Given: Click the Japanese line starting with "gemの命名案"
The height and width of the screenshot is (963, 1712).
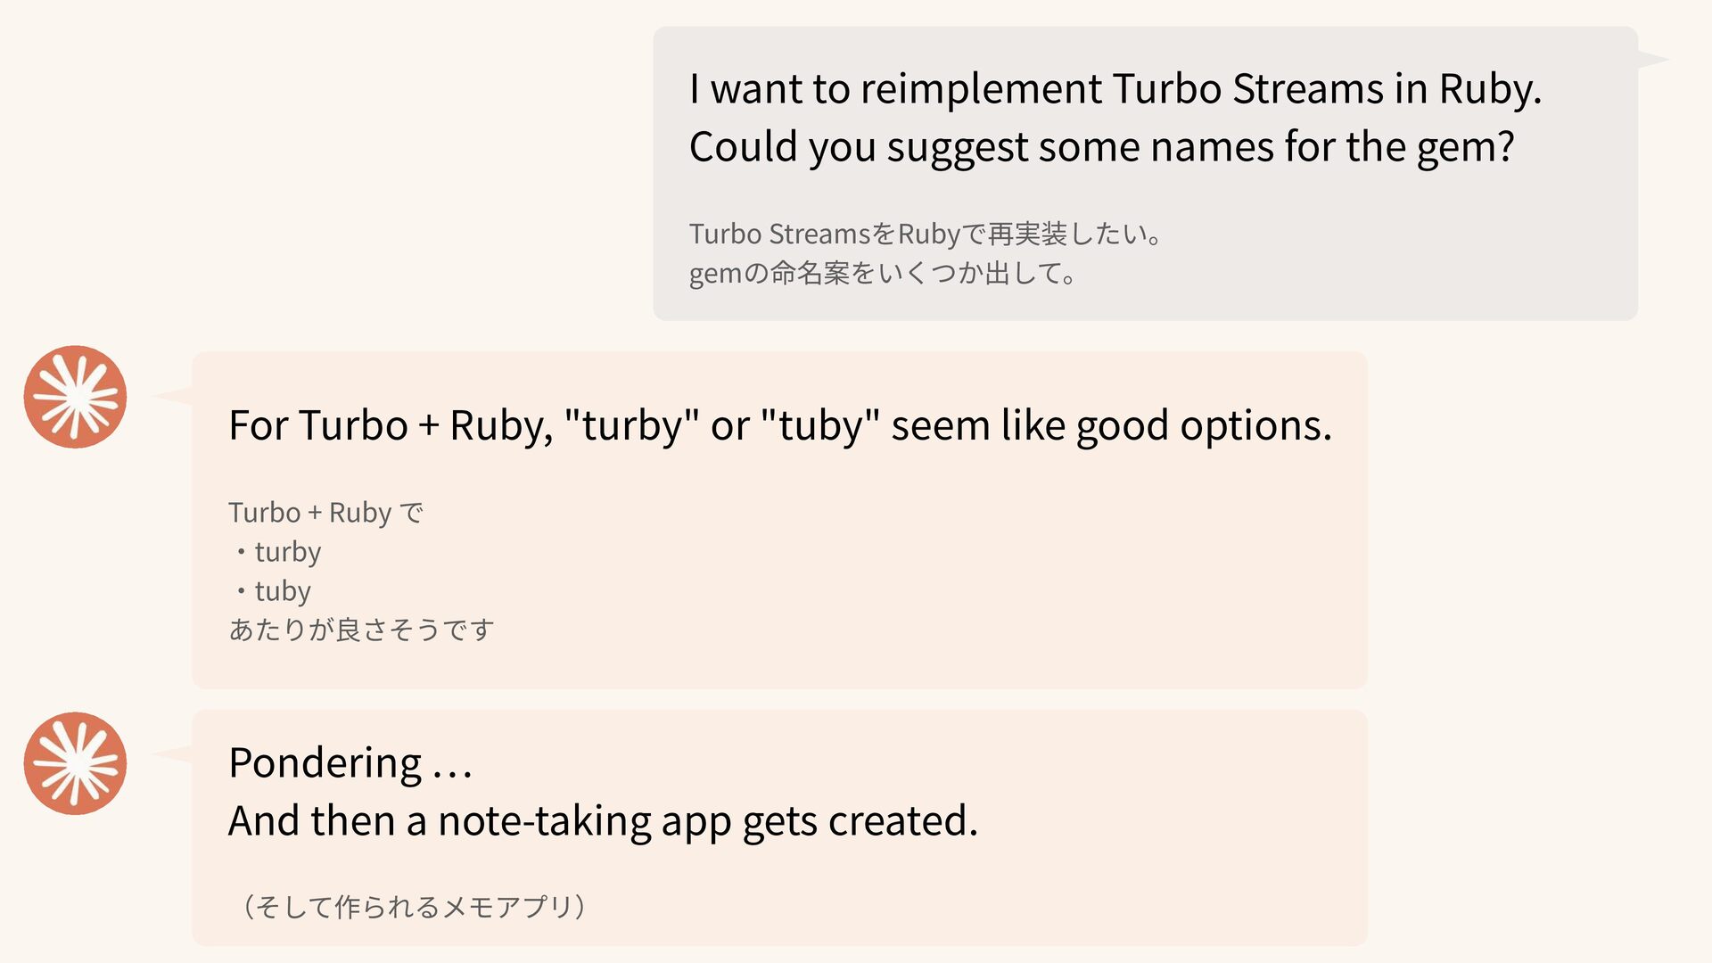Looking at the screenshot, I should pyautogui.click(x=883, y=273).
